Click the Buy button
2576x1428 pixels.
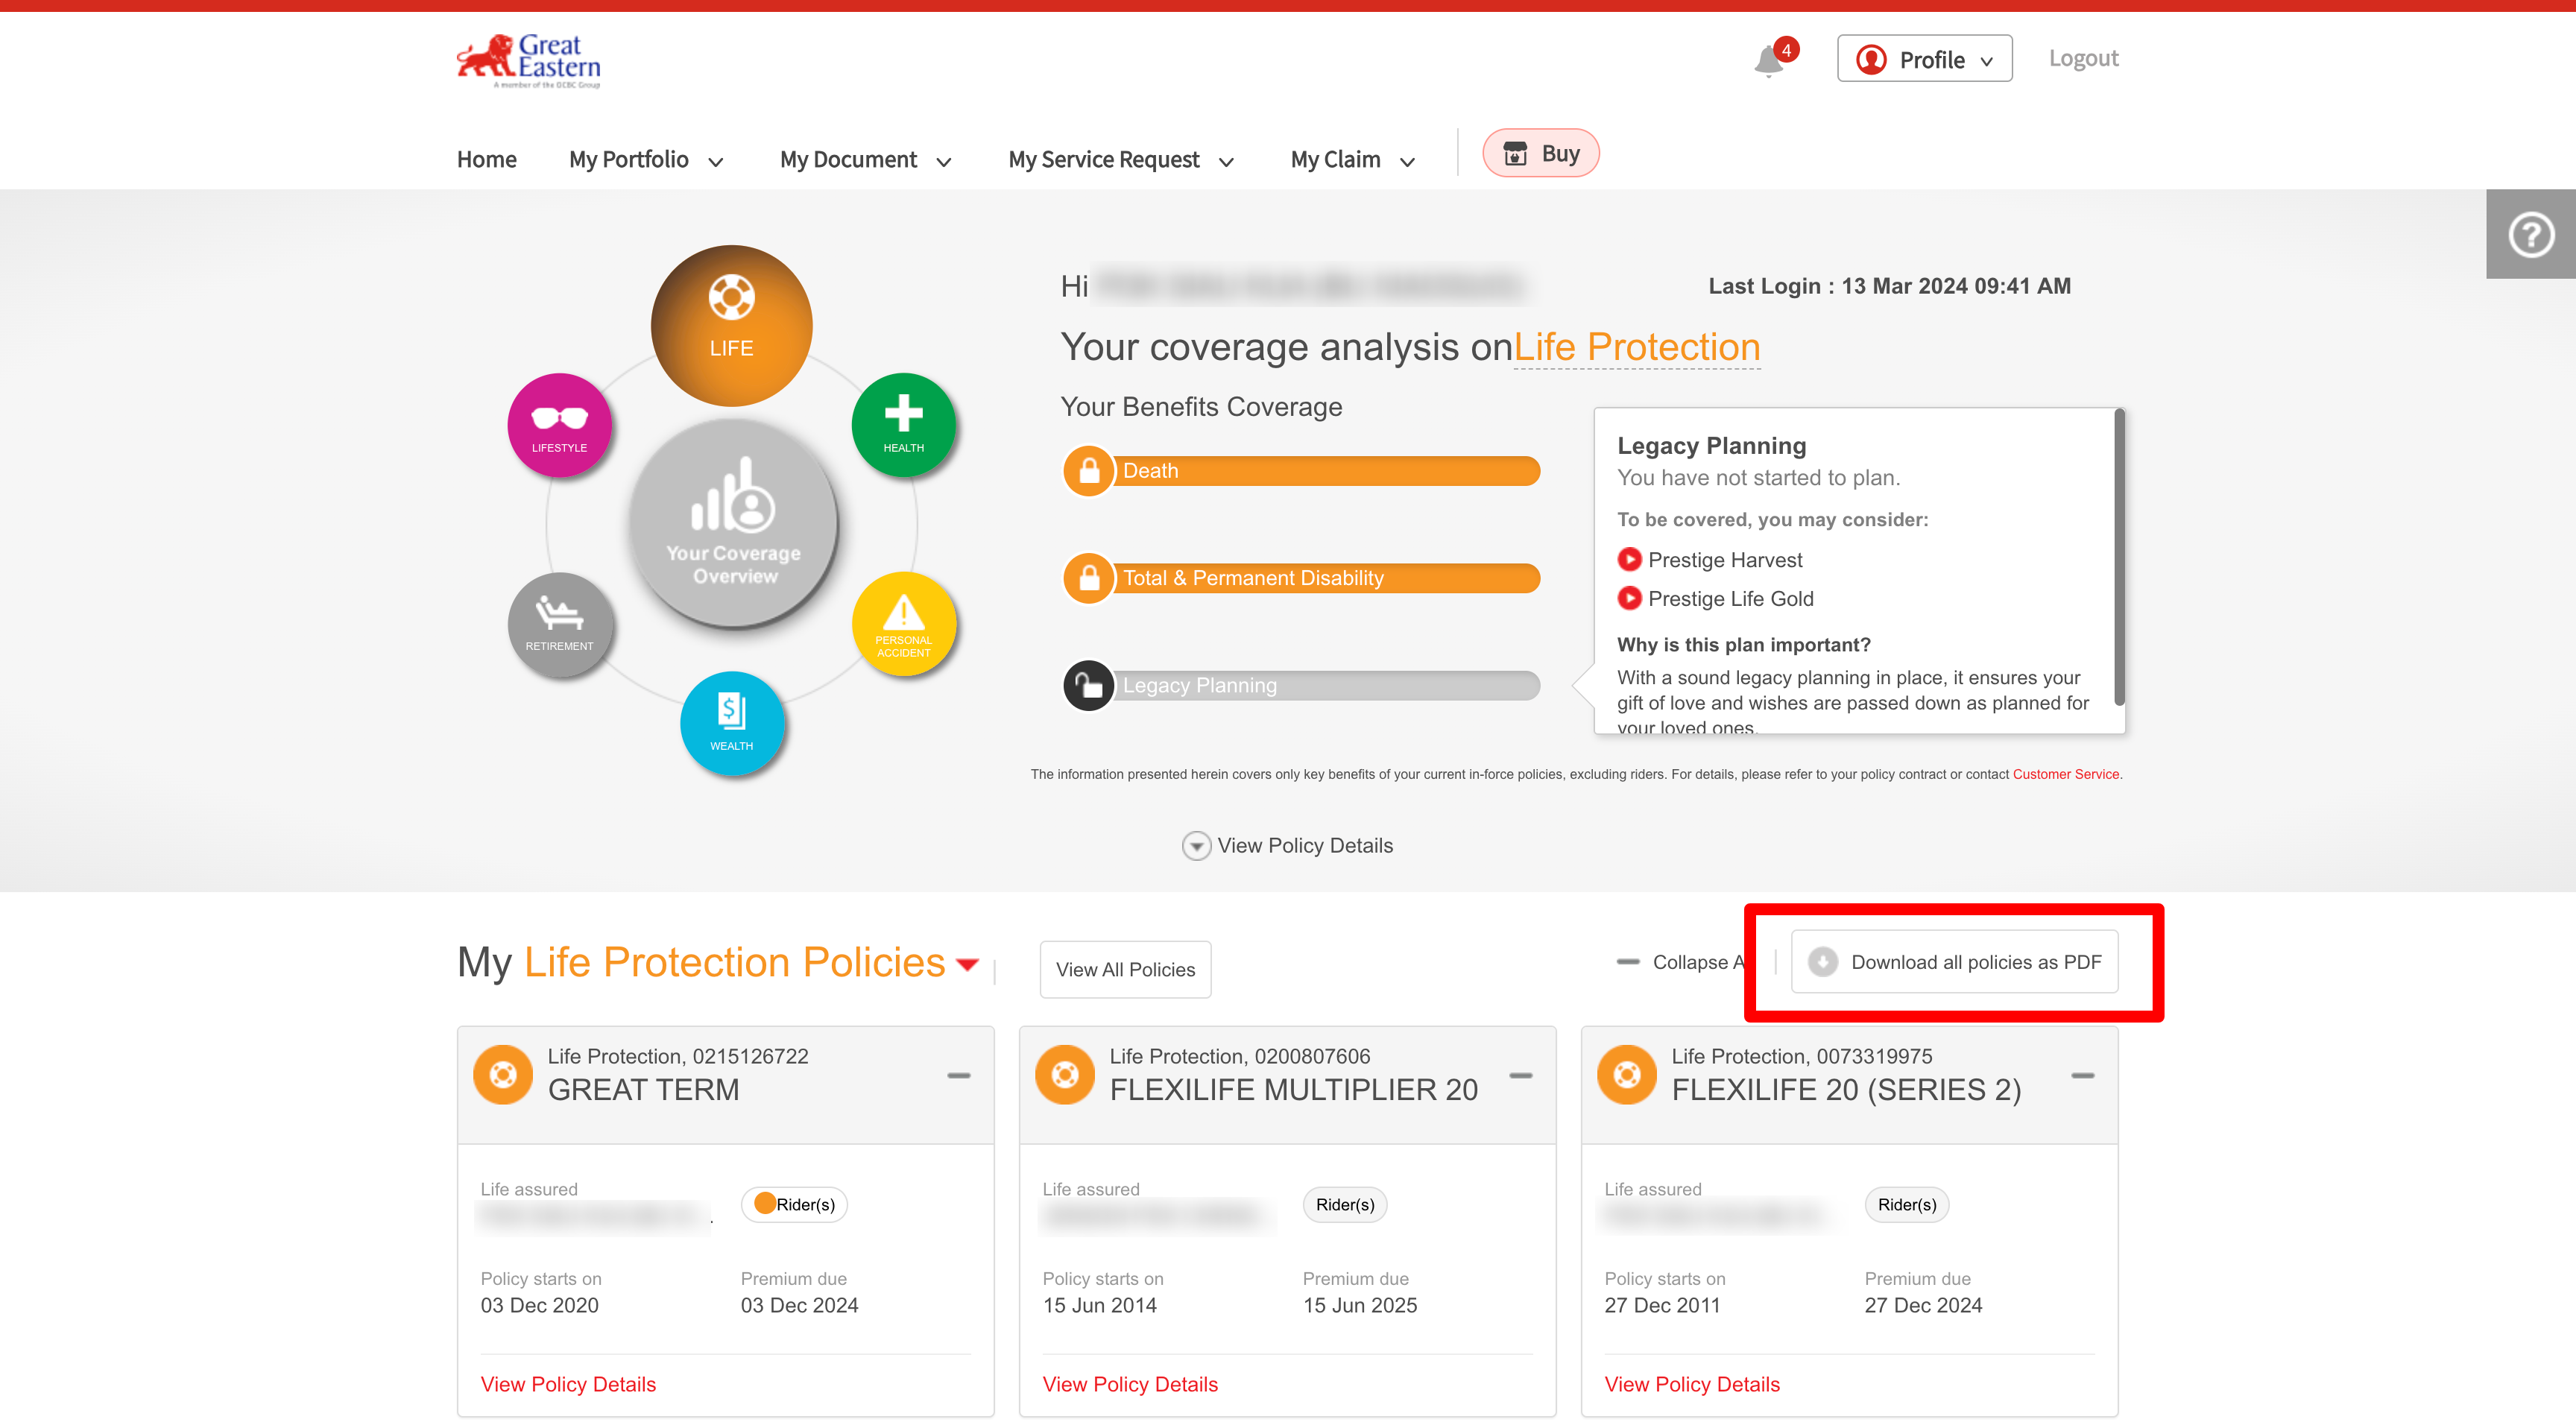[1541, 153]
